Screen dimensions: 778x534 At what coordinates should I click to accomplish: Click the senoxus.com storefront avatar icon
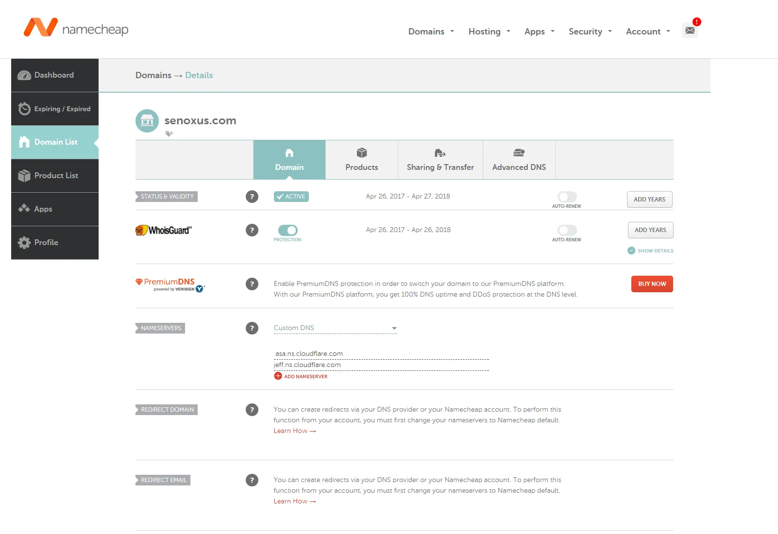[x=147, y=121]
